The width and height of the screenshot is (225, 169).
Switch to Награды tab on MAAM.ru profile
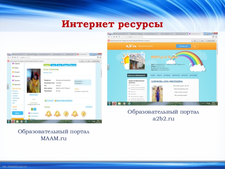66,65
